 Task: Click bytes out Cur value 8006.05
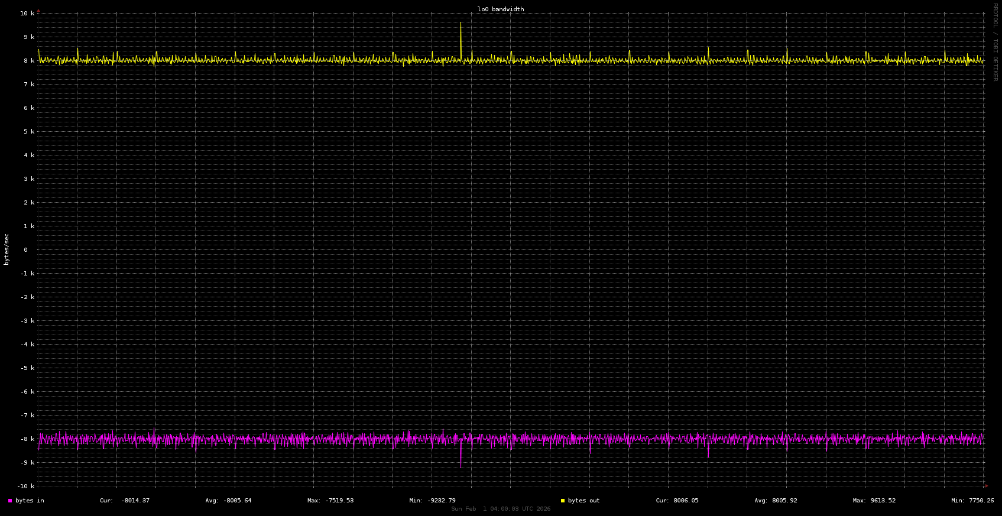tap(685, 501)
